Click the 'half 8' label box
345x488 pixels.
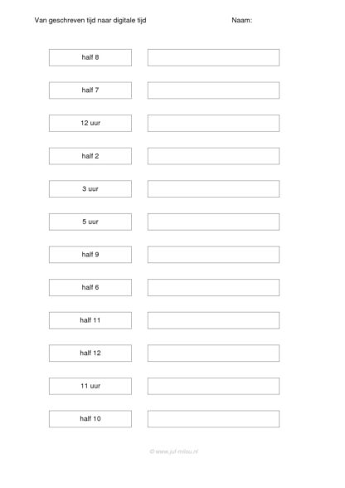pyautogui.click(x=90, y=57)
